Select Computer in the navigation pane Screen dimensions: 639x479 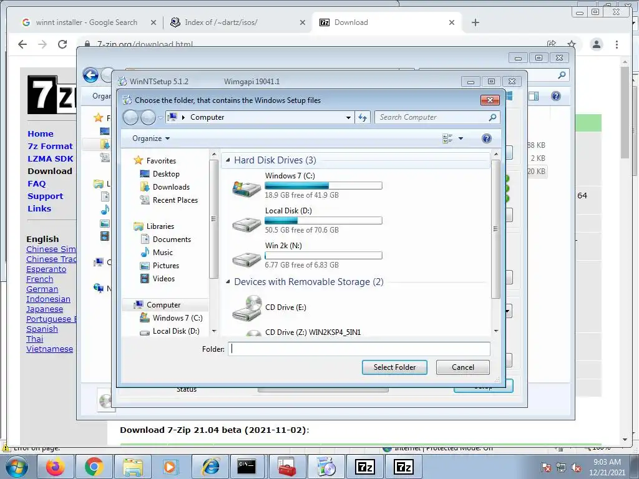point(163,304)
